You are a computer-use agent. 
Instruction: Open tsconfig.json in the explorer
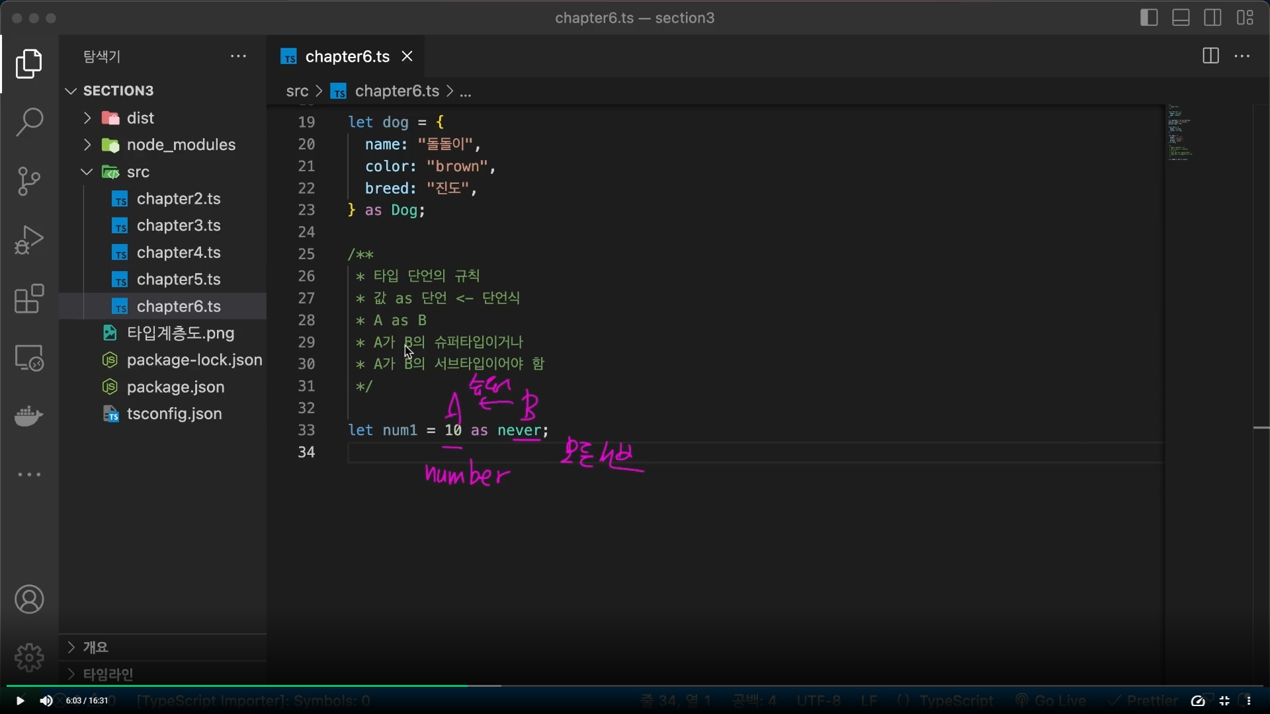click(174, 414)
